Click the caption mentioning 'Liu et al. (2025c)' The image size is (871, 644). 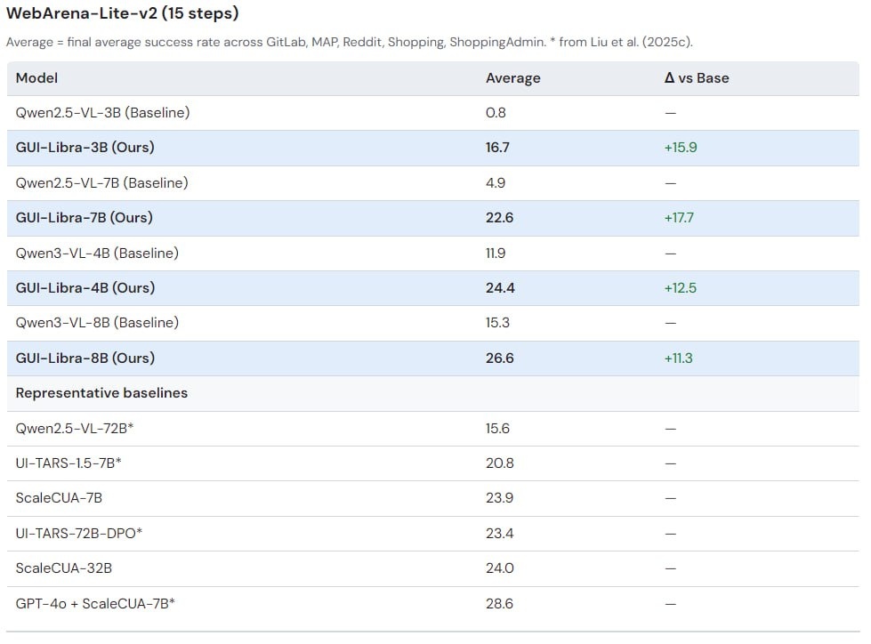pos(350,42)
